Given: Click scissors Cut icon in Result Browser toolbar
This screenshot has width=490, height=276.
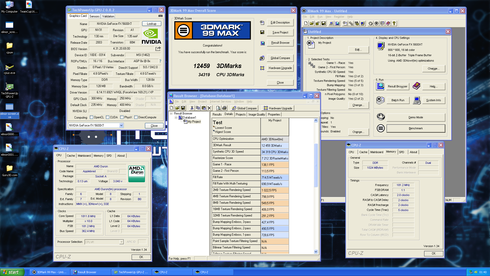Looking at the screenshot, I should click(x=192, y=108).
